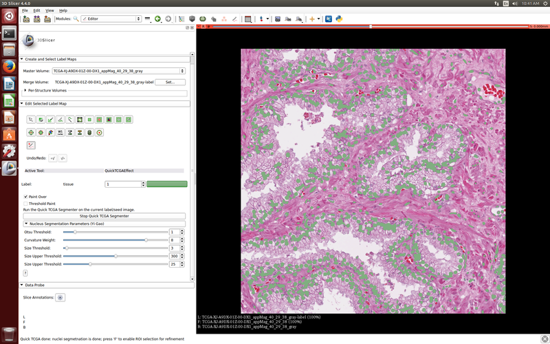The width and height of the screenshot is (550, 344).
Task: Click the Undo button beside Undo/Redo
Action: (x=52, y=158)
